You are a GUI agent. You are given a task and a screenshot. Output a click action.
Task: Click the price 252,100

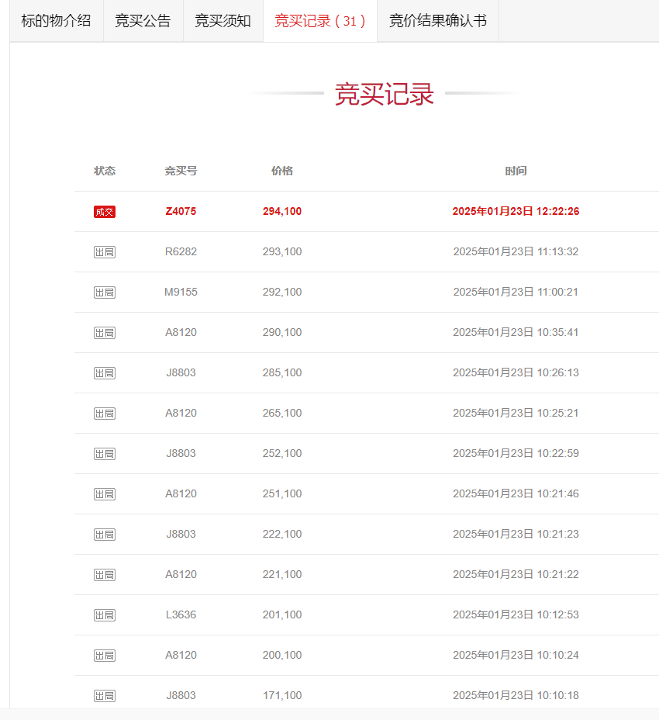(x=282, y=454)
